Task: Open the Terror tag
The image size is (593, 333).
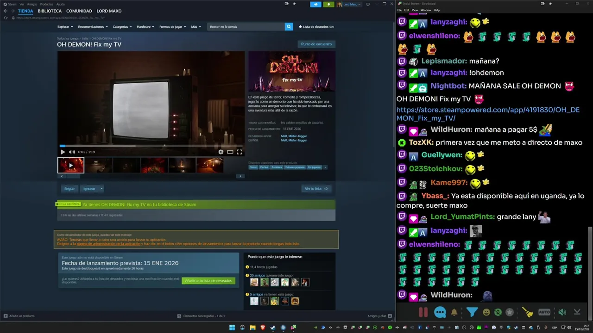Action: point(253,167)
